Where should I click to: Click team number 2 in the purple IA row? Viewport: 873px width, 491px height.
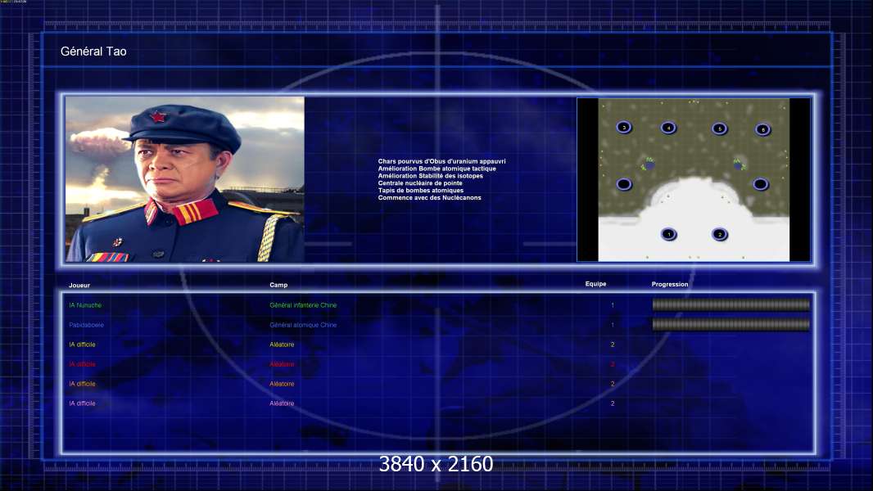(613, 403)
